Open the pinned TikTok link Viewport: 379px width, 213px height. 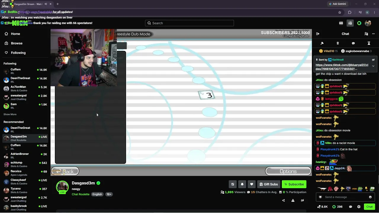click(x=342, y=67)
